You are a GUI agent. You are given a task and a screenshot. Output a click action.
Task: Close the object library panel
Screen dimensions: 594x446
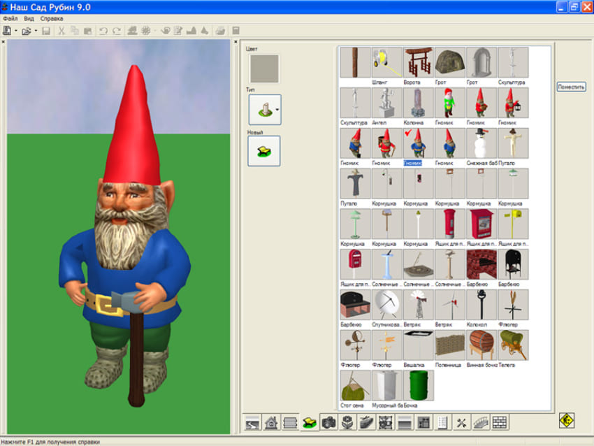pos(236,42)
